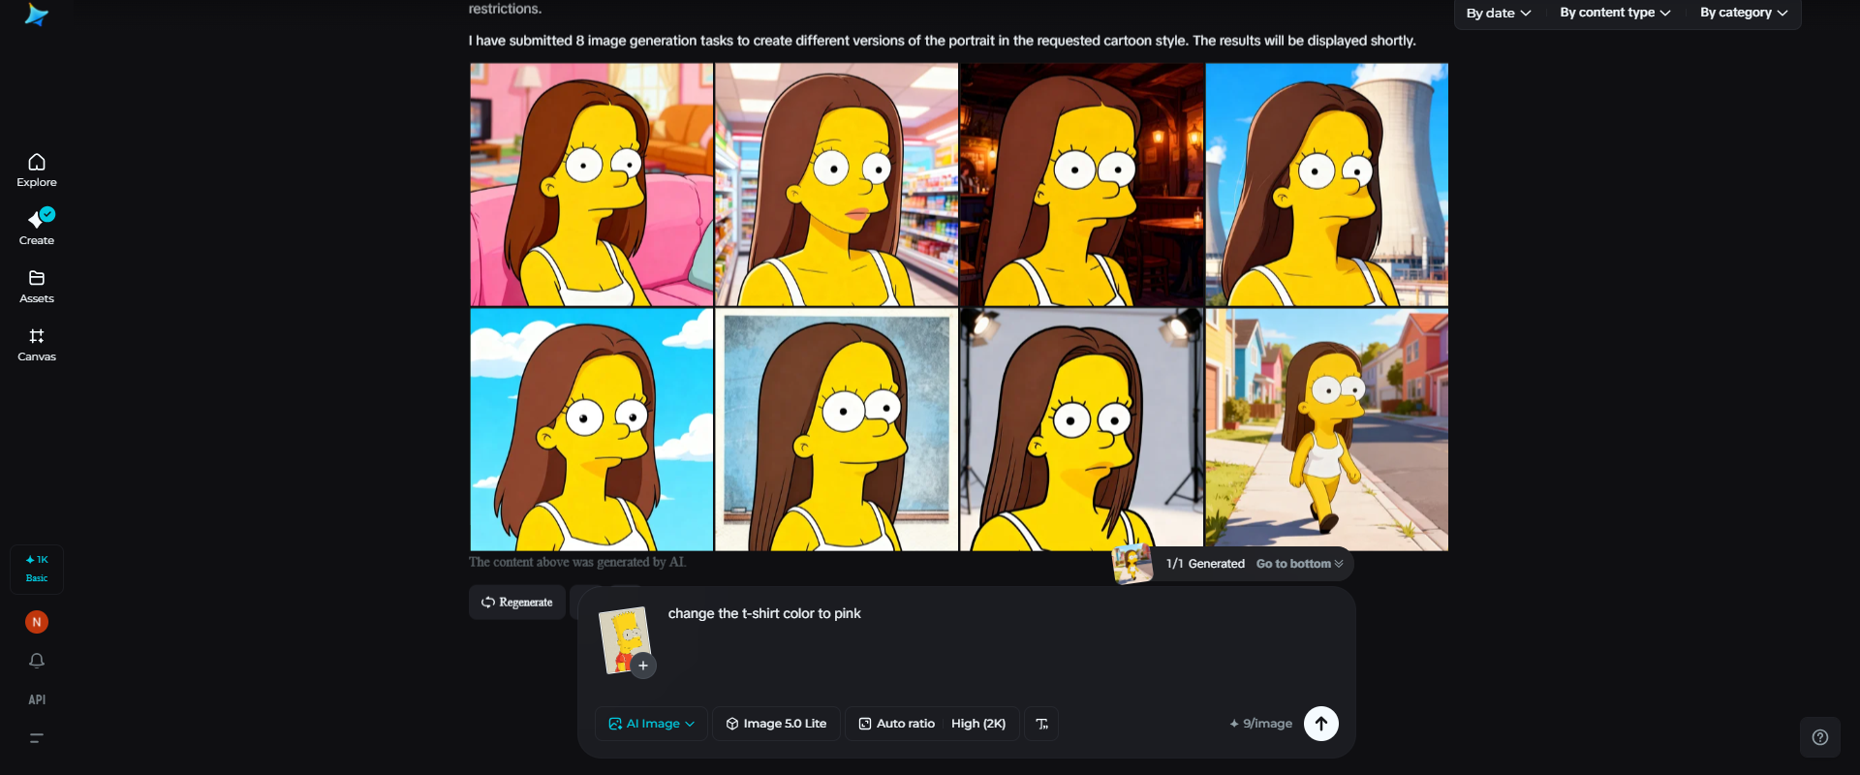Click the app logo in the sidebar
1860x775 pixels.
click(37, 15)
